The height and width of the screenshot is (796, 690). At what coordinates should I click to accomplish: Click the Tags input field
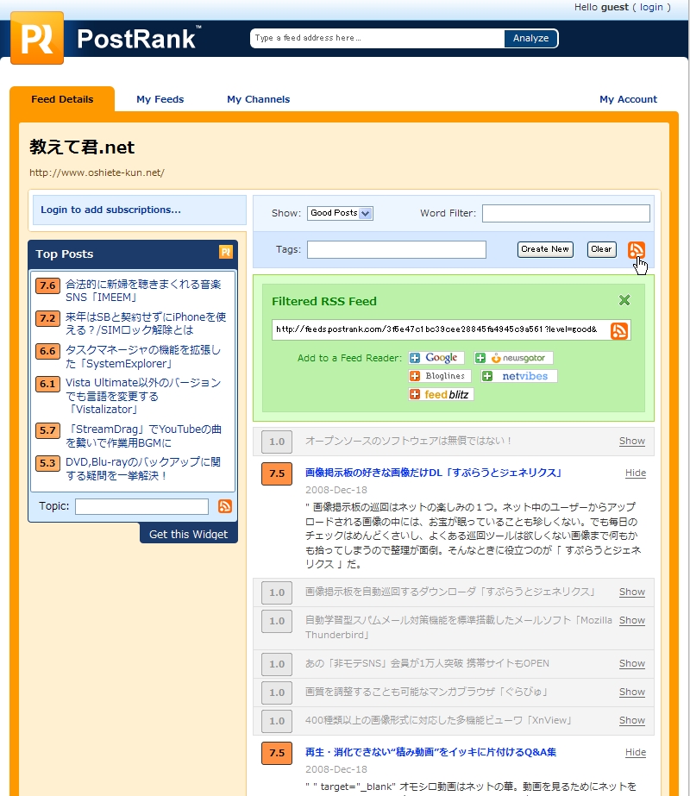(x=397, y=249)
